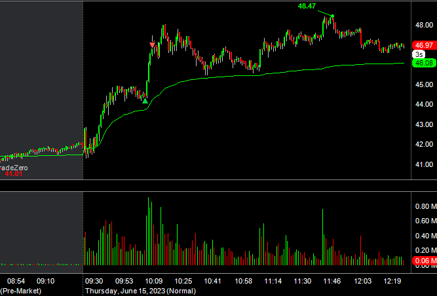437x296 pixels.
Task: Click the Thursday, June 15, 2023 (Normal) label
Action: click(x=140, y=291)
